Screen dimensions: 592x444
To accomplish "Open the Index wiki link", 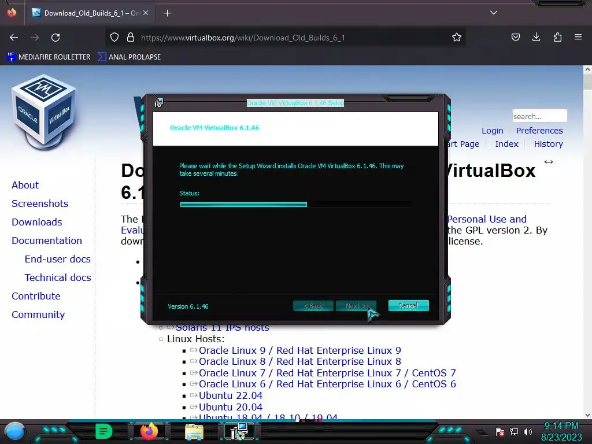I will tap(506, 144).
